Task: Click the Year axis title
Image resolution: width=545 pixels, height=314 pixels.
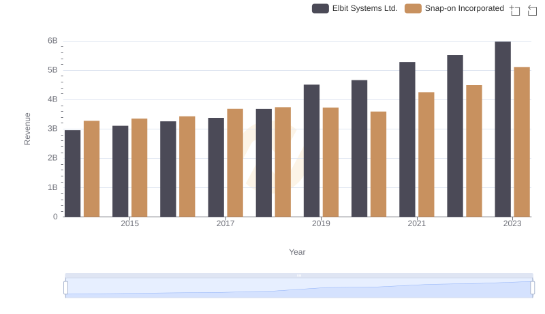Action: coord(297,252)
